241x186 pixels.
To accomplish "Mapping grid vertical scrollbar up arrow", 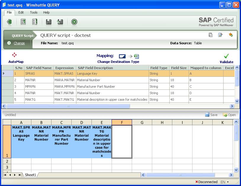I will pos(237,67).
